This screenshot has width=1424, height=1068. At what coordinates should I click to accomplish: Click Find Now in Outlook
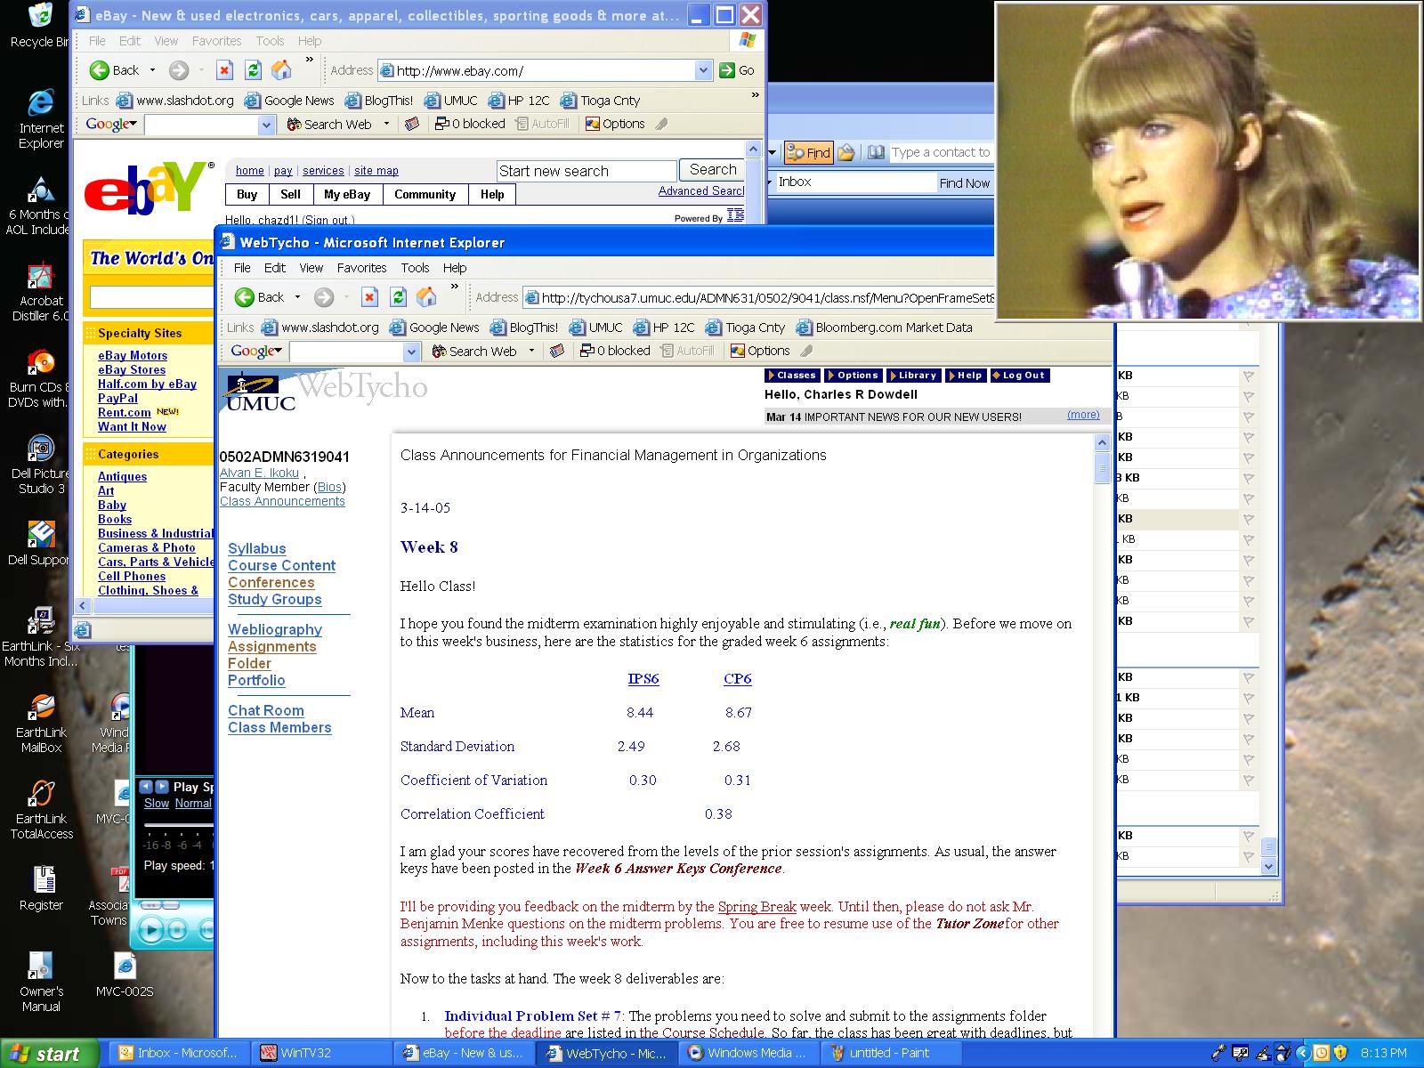(x=965, y=183)
